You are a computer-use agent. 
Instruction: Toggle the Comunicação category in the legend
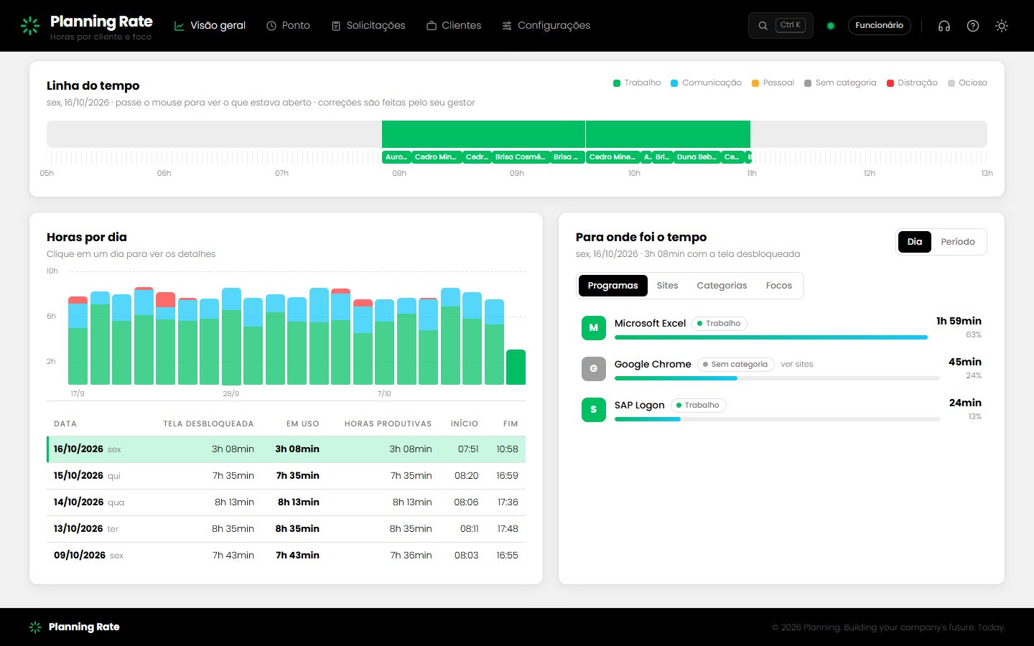tap(706, 83)
